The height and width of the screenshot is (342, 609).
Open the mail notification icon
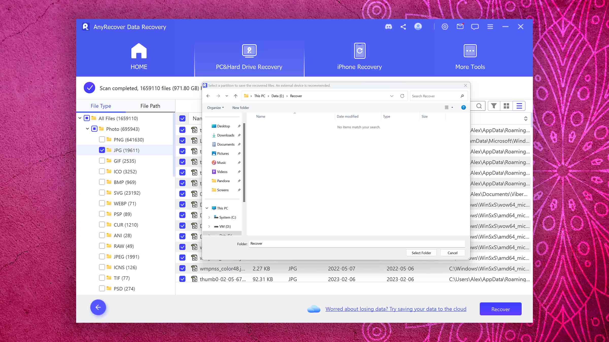460,26
